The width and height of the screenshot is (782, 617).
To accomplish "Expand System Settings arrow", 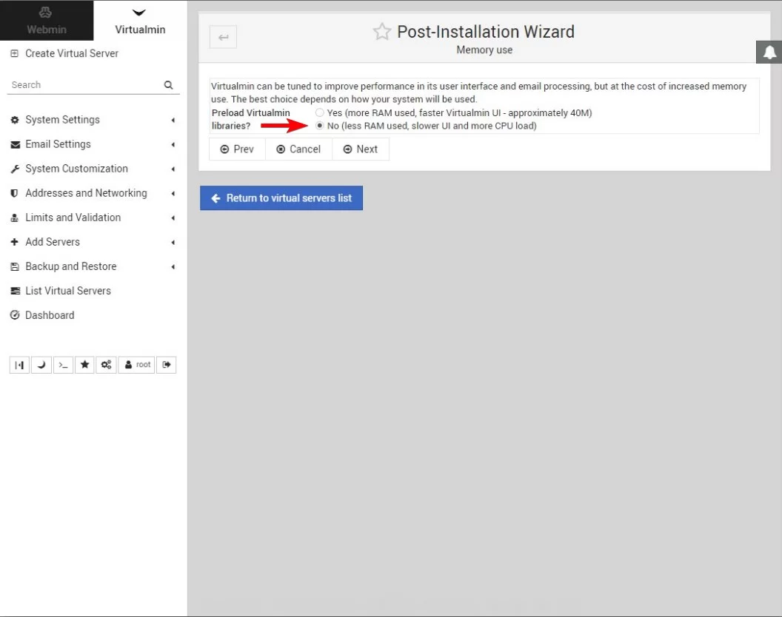I will point(173,120).
